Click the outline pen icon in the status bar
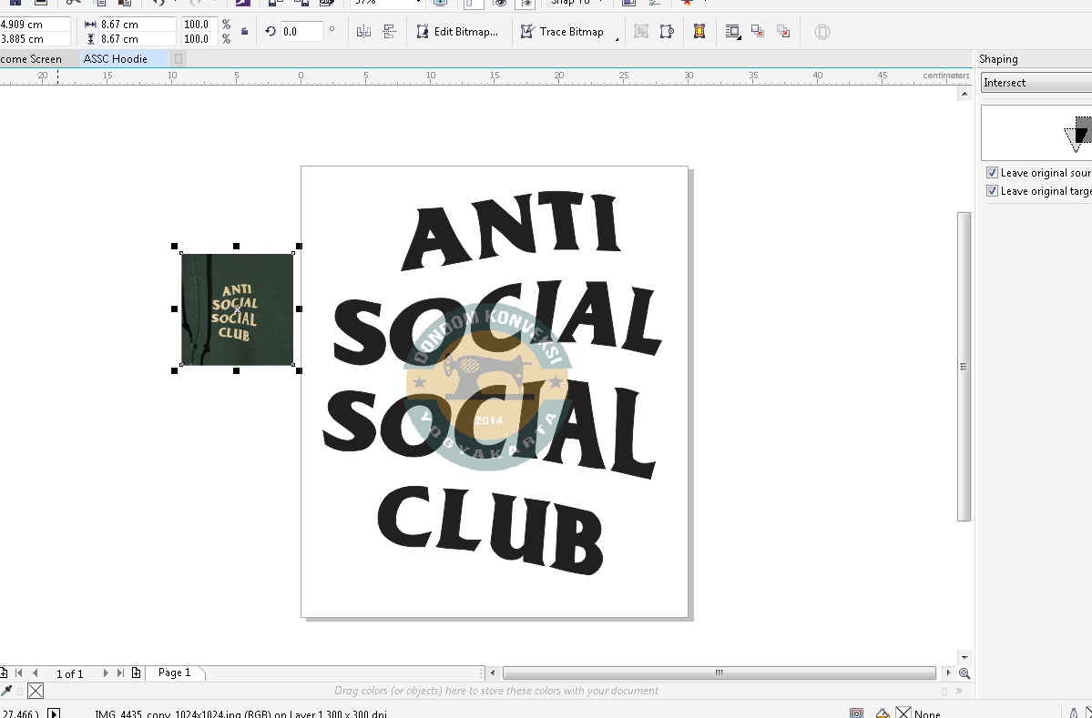Image resolution: width=1092 pixels, height=718 pixels. coord(882,713)
